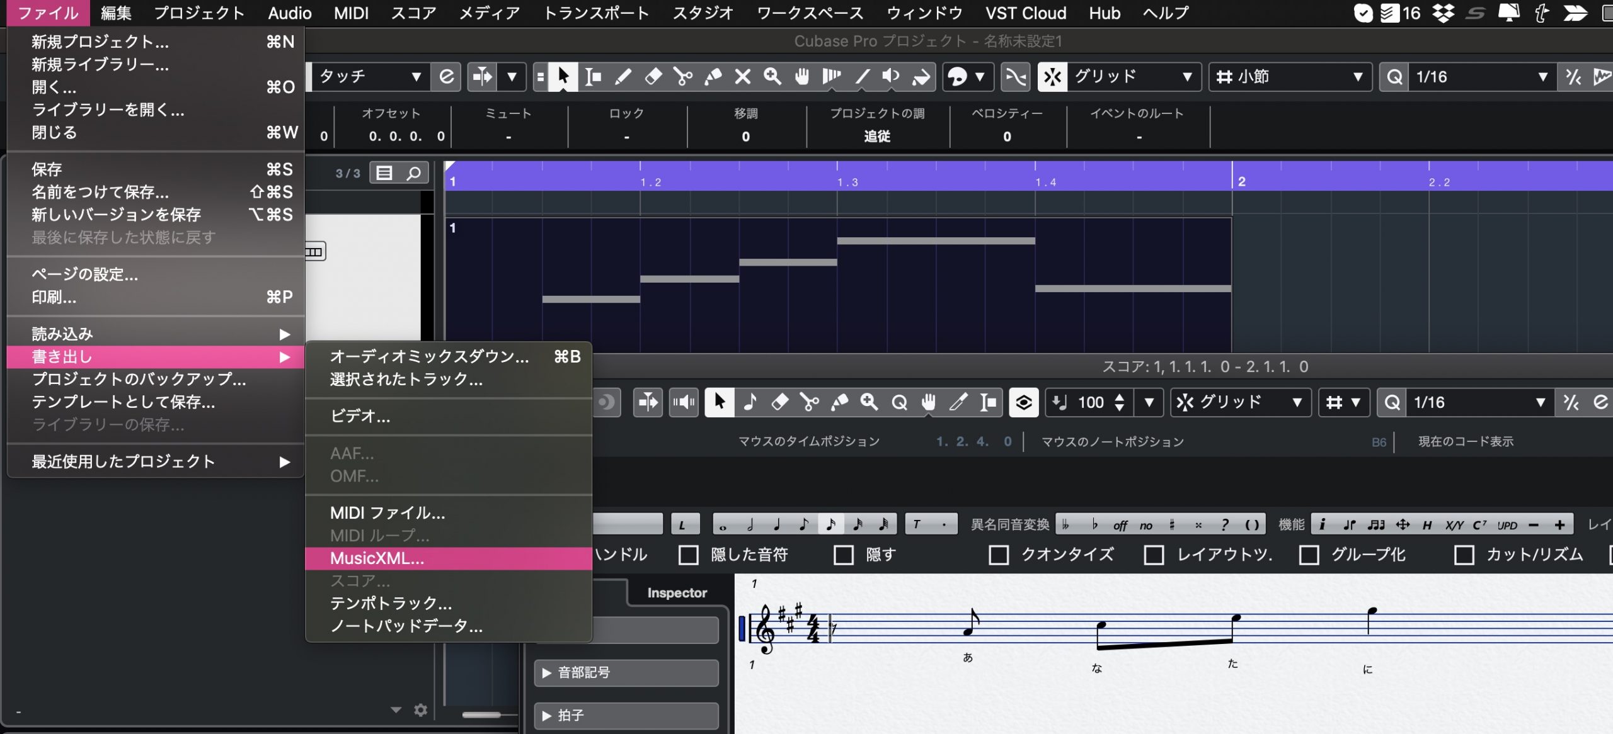The height and width of the screenshot is (734, 1613).
Task: Toggle the 隠した音符 checkbox
Action: [x=688, y=555]
